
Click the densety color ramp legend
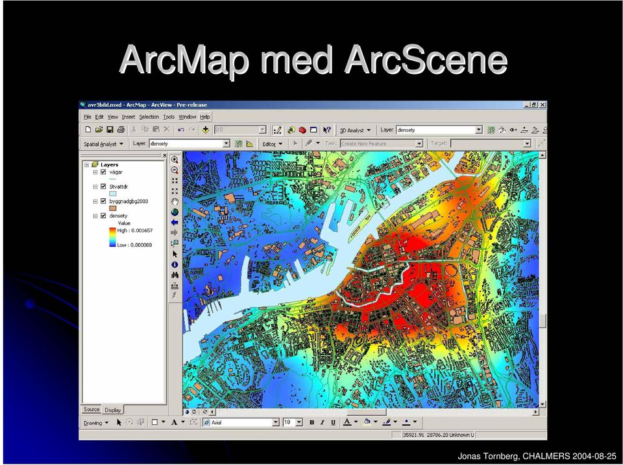(112, 237)
